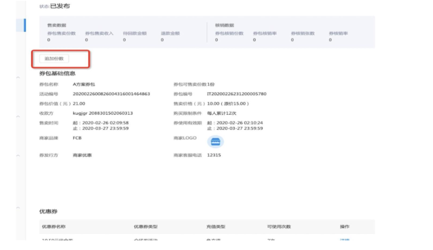Click the 券包核销率 statistic label
Screen dimensions: 433x250
point(265,33)
